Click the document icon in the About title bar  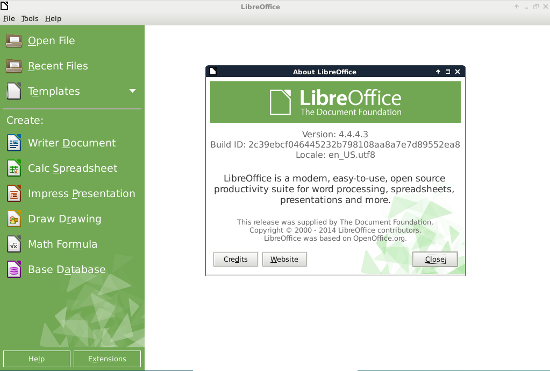[213, 71]
